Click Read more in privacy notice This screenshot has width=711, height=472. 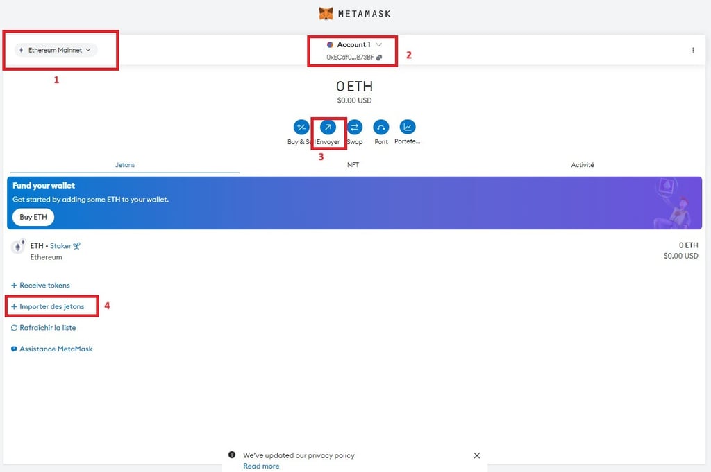tap(261, 466)
